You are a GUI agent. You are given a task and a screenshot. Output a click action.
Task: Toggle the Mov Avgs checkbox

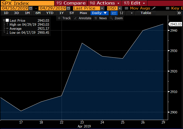tap(126, 8)
